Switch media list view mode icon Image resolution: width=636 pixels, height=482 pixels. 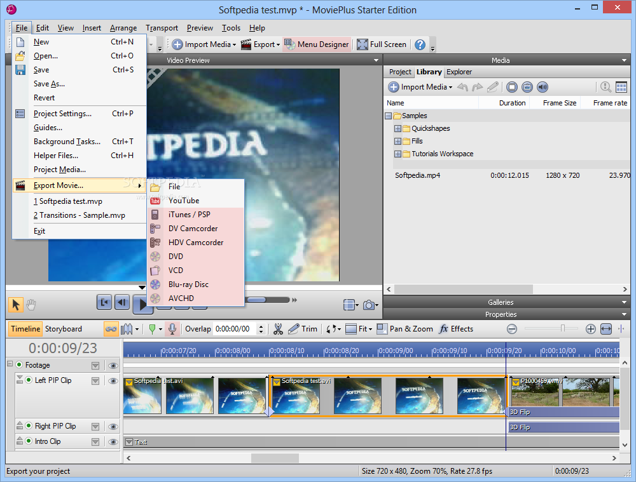[x=621, y=86]
